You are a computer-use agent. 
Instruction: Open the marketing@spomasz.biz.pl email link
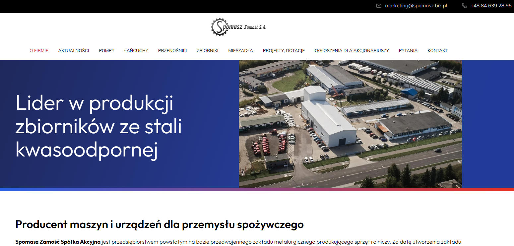416,6
